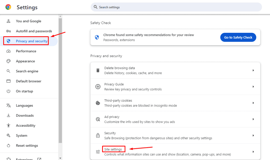Viewport: 270px width, 160px height.
Task: Expand the Privacy Guide row arrow
Action: point(253,86)
